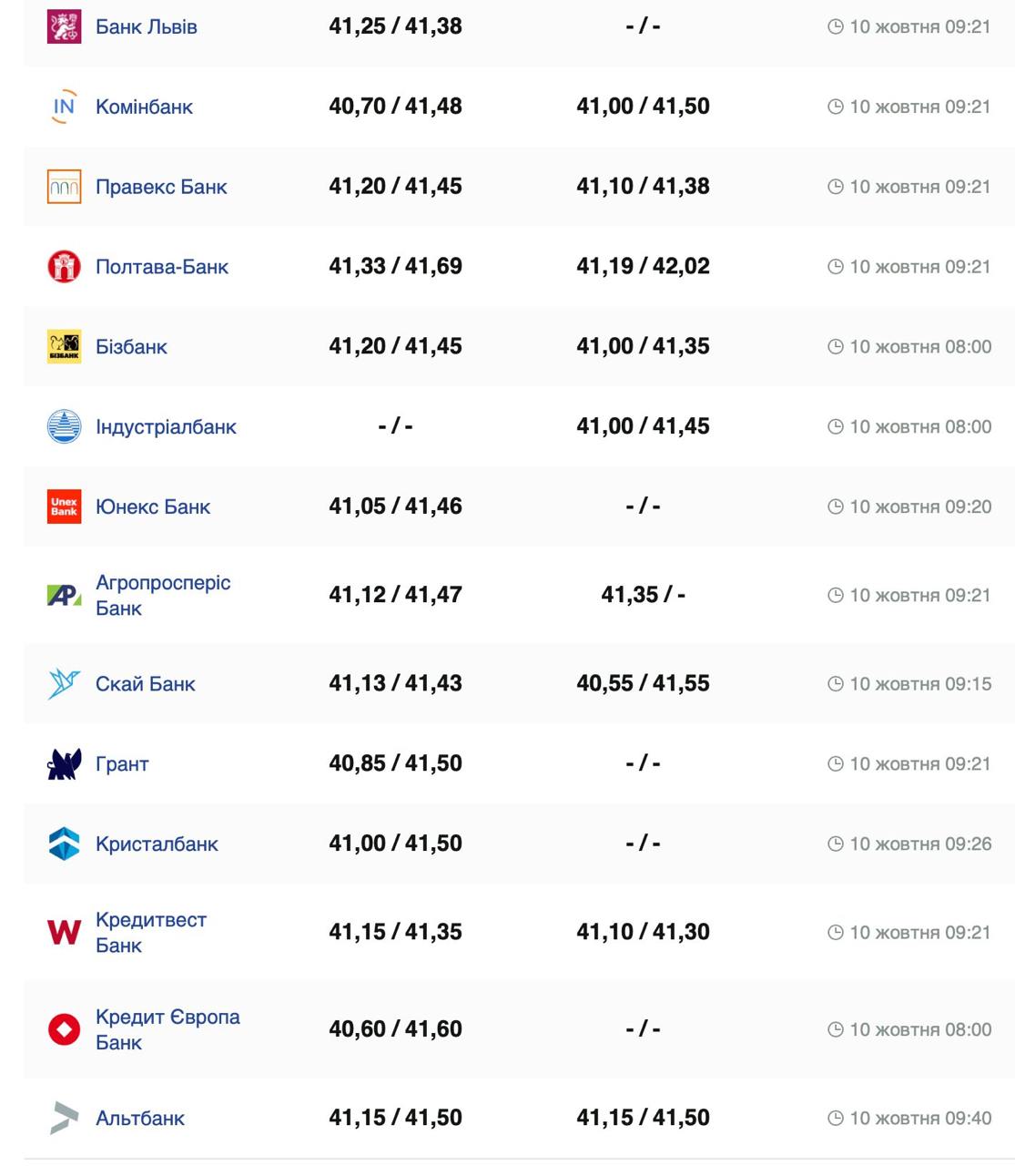Click the Unex Bank red logo

point(64,506)
